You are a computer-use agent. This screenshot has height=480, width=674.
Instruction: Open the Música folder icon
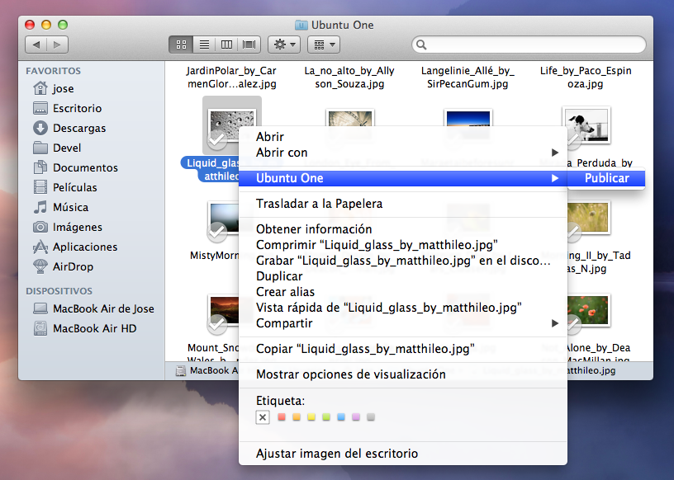coord(40,207)
